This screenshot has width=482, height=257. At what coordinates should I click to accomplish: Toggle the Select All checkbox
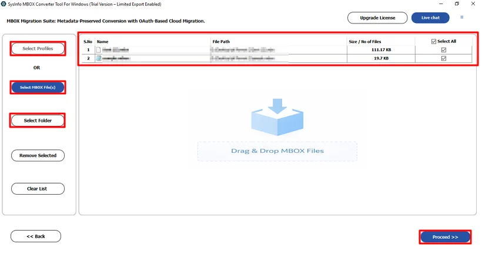tap(434, 41)
